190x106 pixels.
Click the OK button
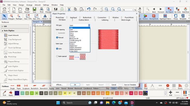(75, 85)
